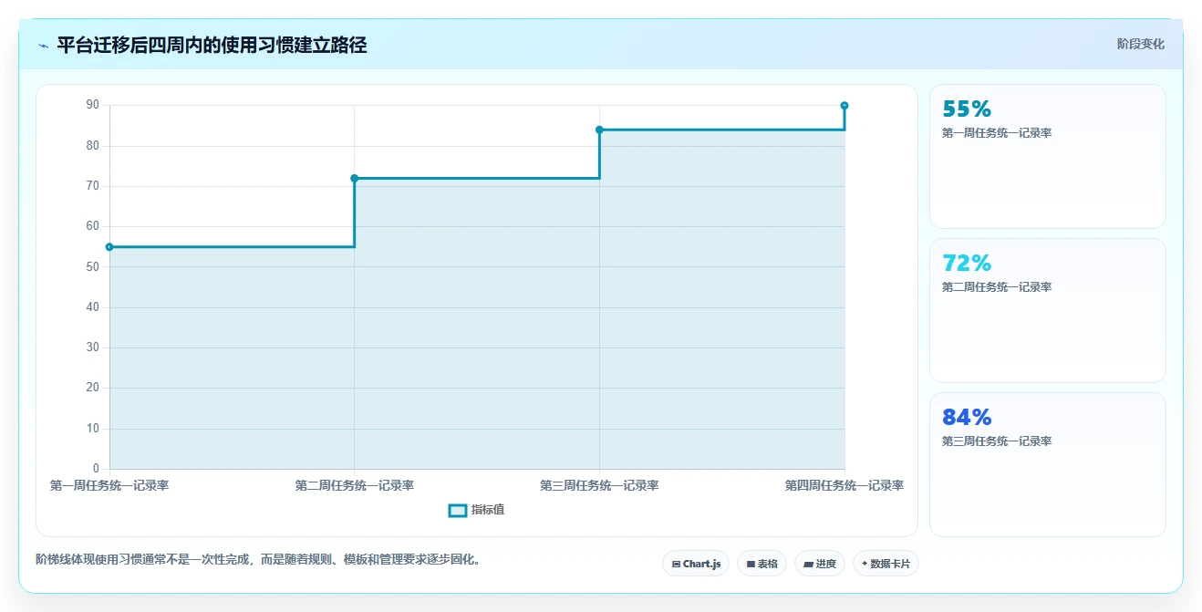Select the data point at value 72
This screenshot has height=612, width=1202.
(355, 178)
